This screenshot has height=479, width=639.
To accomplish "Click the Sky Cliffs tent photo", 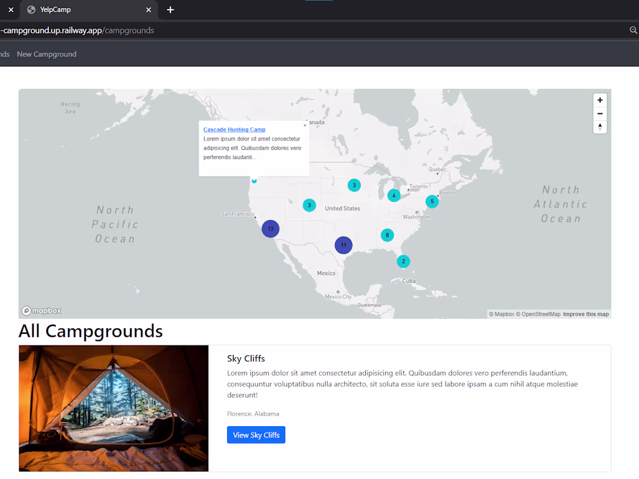I will (x=113, y=408).
